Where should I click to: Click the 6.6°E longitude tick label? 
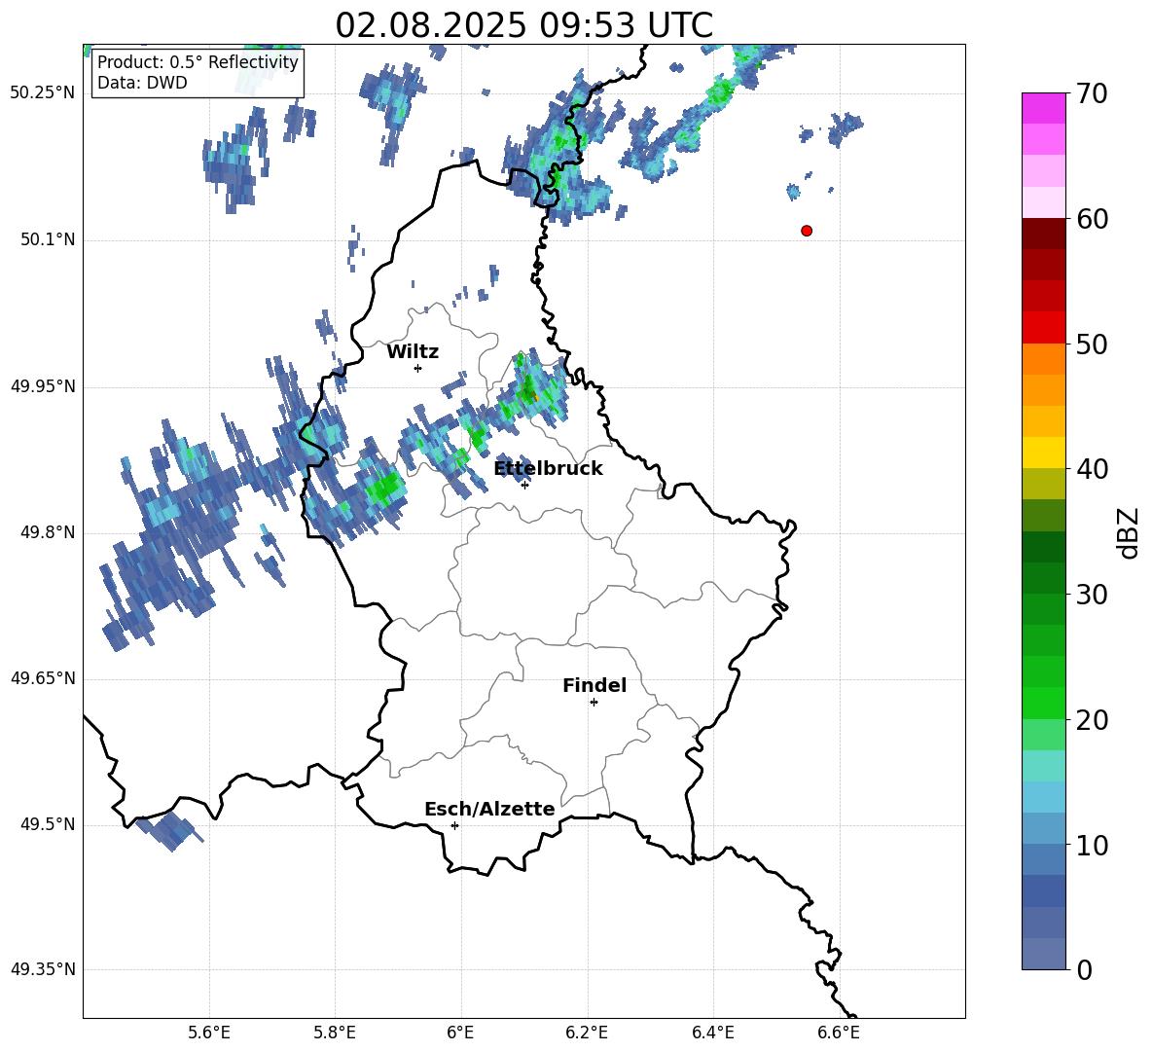pos(839,1033)
